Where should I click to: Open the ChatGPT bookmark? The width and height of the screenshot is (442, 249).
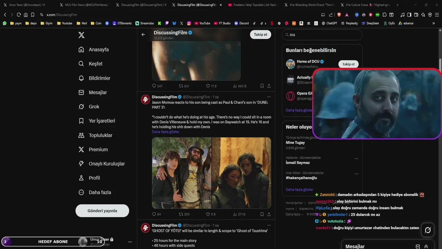point(329,23)
